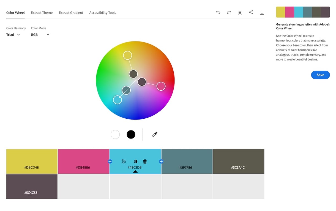Toggle base color to black
336x211 pixels.
click(131, 134)
